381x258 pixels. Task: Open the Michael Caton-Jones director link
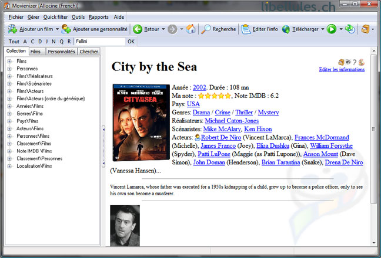(x=232, y=121)
